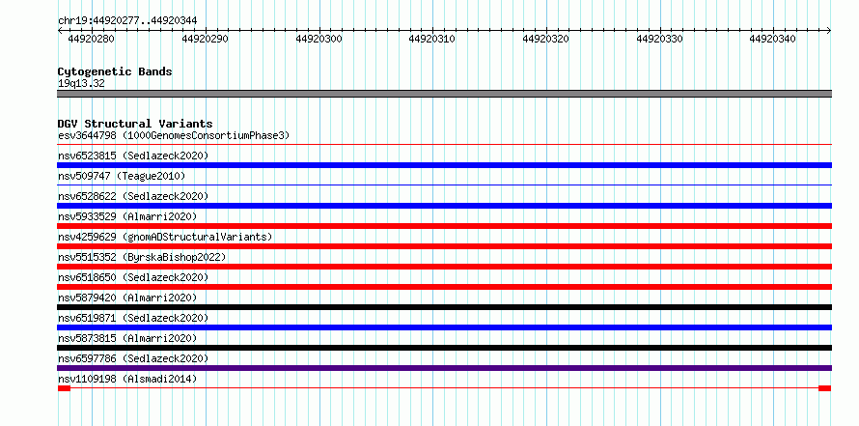859x426 pixels.
Task: Open esv3644798 (1000GenomesConsortiumPhase3) label
Action: 174,135
